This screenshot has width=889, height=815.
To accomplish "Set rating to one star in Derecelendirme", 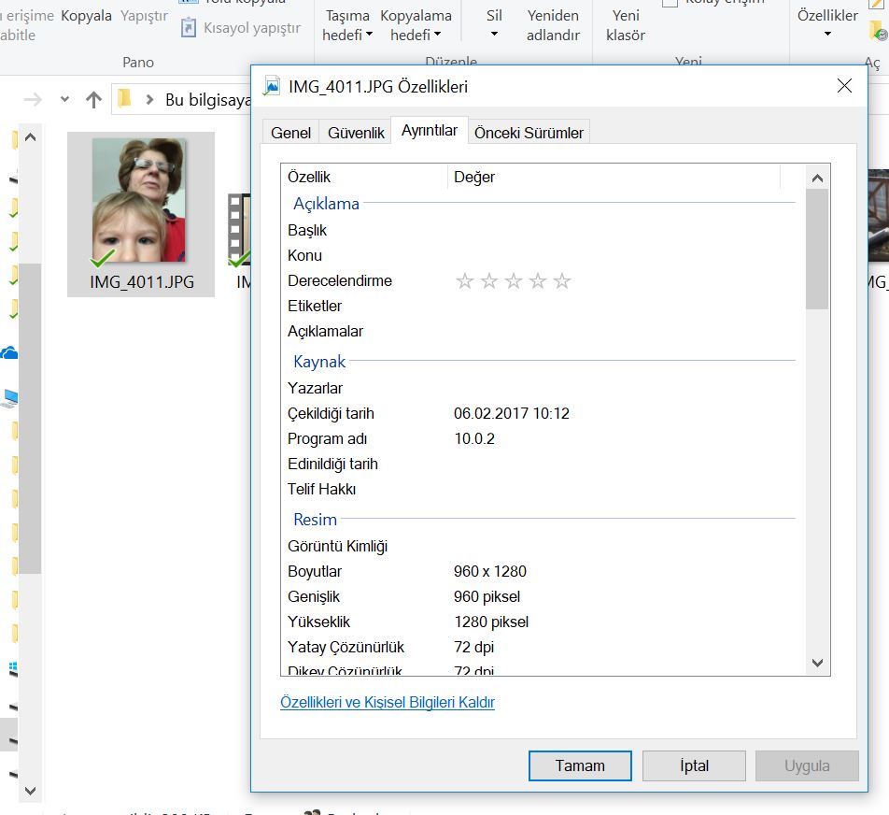I will click(x=464, y=280).
